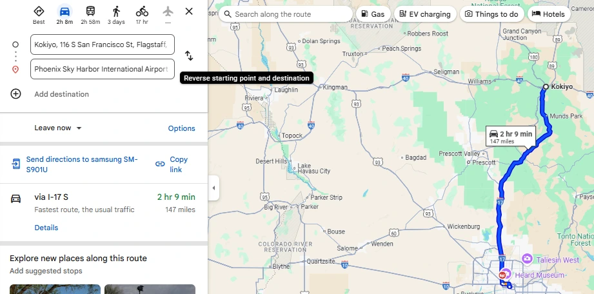Screen dimensions: 594x294
Task: Click Taliesin West map pin
Action: coord(527,259)
